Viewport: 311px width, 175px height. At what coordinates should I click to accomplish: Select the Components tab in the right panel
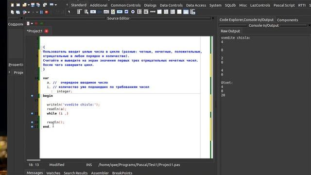287,20
